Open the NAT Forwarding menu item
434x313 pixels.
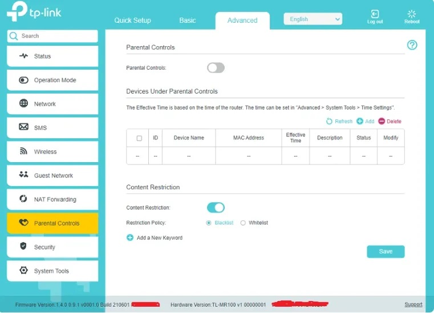click(52, 199)
